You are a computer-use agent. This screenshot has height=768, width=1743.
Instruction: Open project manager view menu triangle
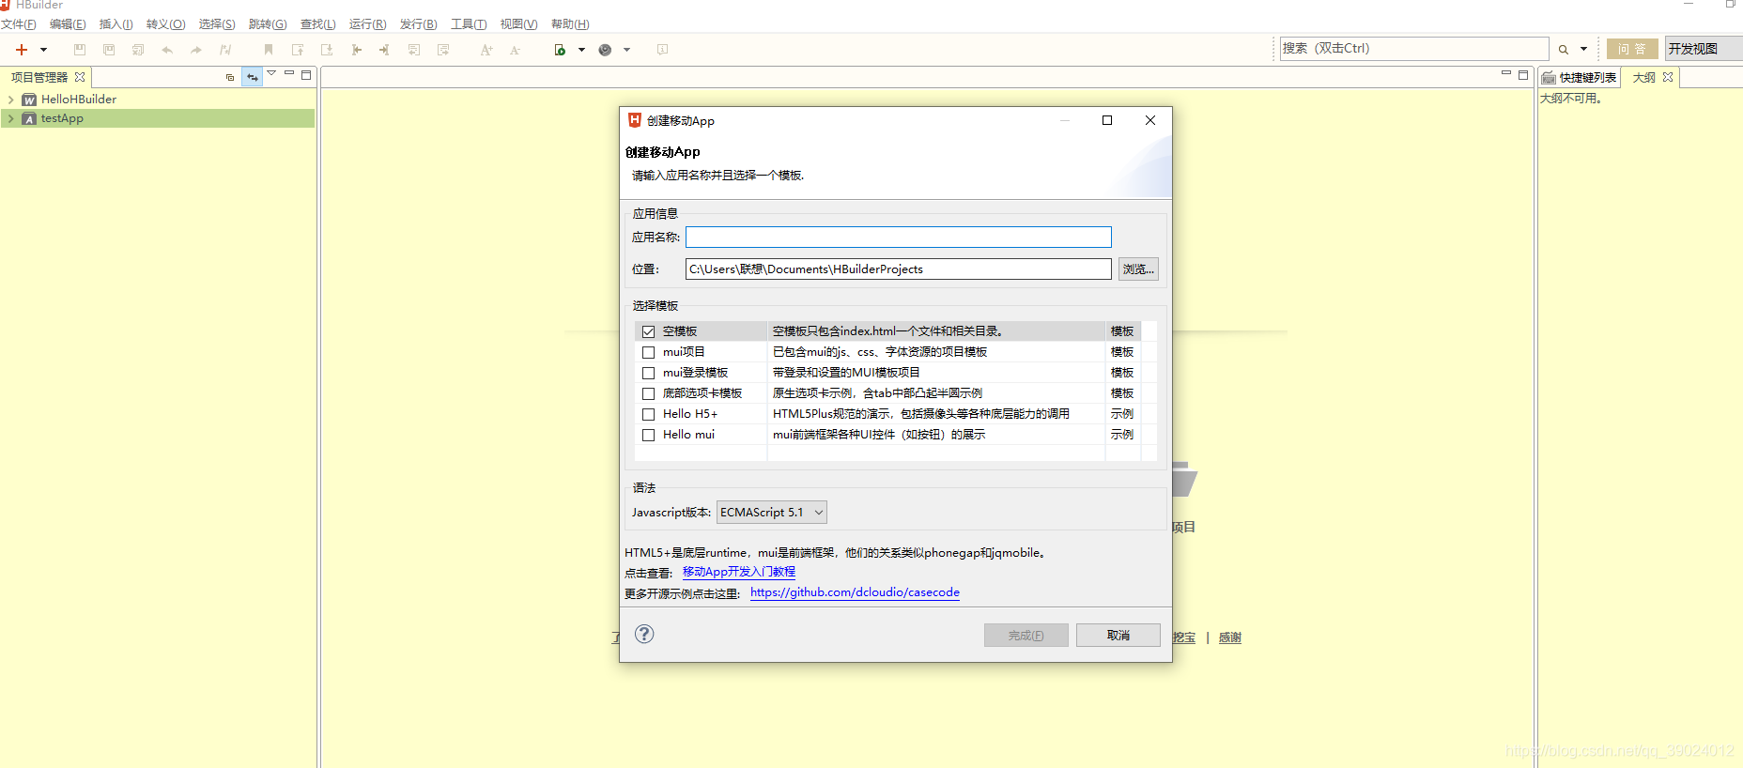pyautogui.click(x=271, y=73)
